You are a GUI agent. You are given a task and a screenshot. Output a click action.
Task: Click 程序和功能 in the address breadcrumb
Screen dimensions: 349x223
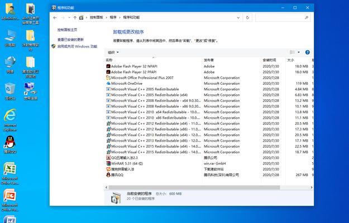tap(131, 17)
